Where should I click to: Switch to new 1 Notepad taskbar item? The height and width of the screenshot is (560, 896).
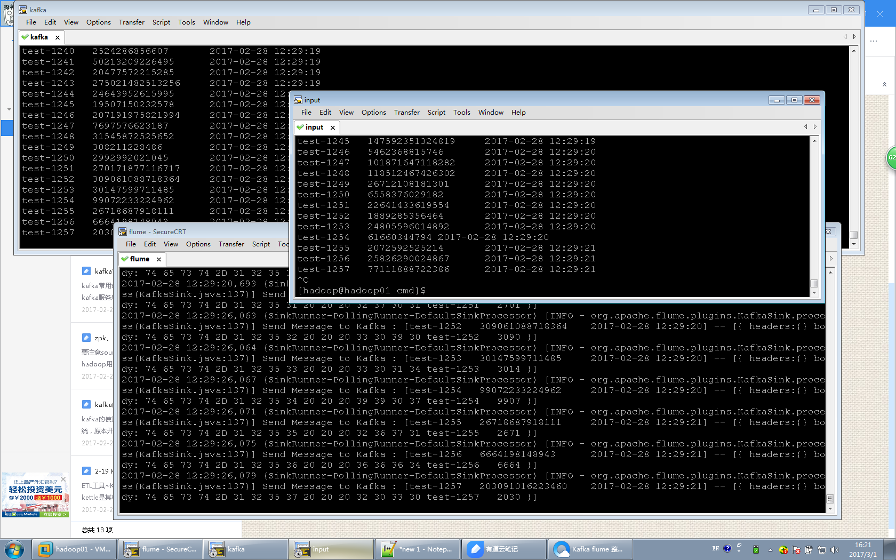[417, 549]
